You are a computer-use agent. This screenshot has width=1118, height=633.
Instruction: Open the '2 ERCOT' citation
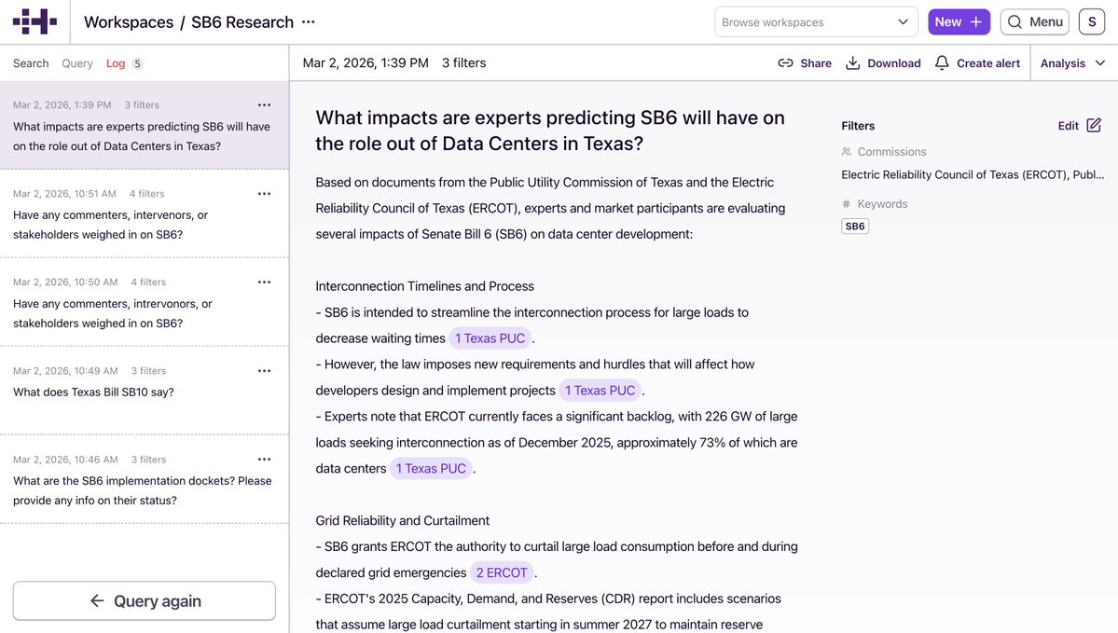coord(502,573)
